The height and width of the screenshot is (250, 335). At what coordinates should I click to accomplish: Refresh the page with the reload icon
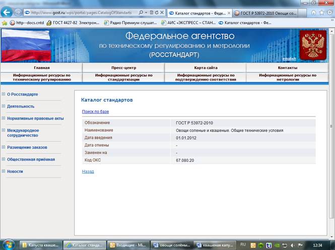(x=157, y=13)
